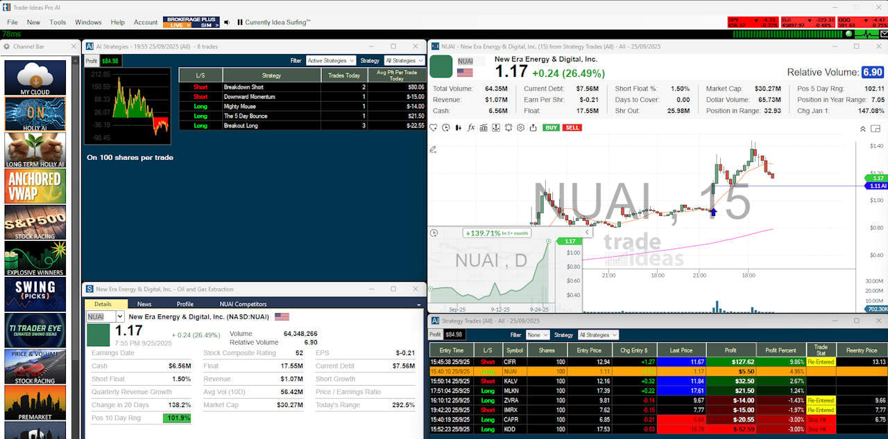Add NUAI to watchlist heart icon

tap(434, 127)
